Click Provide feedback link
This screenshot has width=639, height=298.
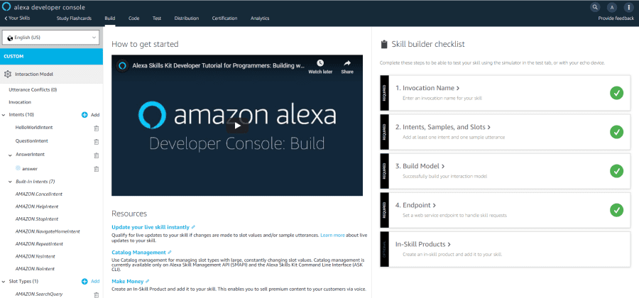click(x=616, y=18)
